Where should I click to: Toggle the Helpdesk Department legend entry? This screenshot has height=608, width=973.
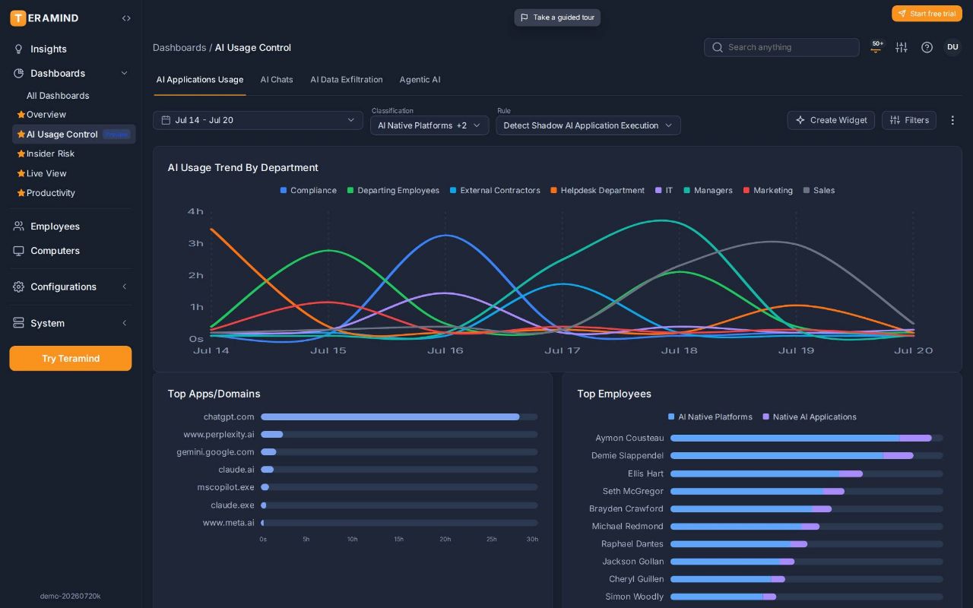pyautogui.click(x=597, y=191)
